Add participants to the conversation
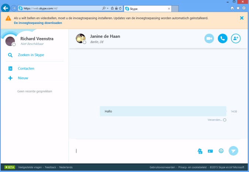The width and height of the screenshot is (249, 172). [236, 38]
